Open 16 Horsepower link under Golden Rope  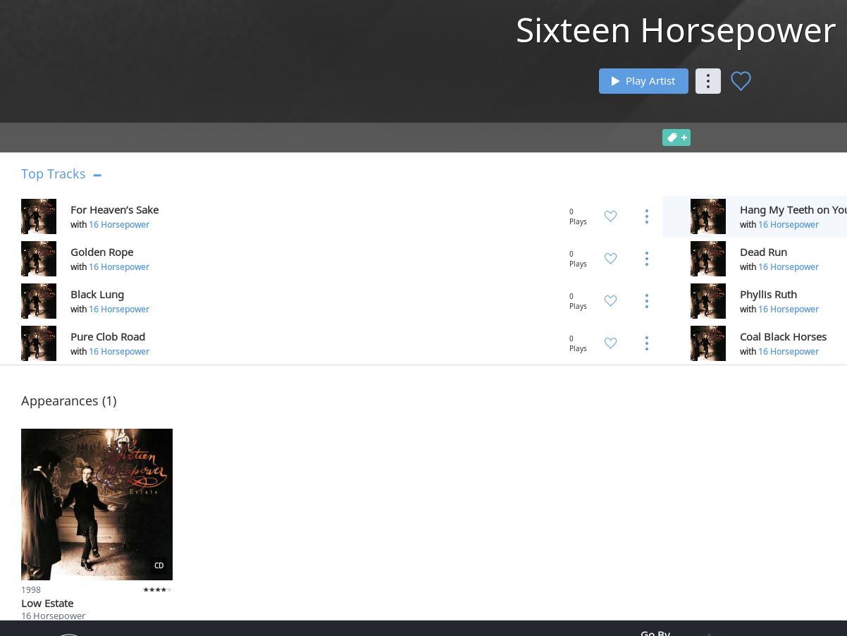(x=119, y=267)
